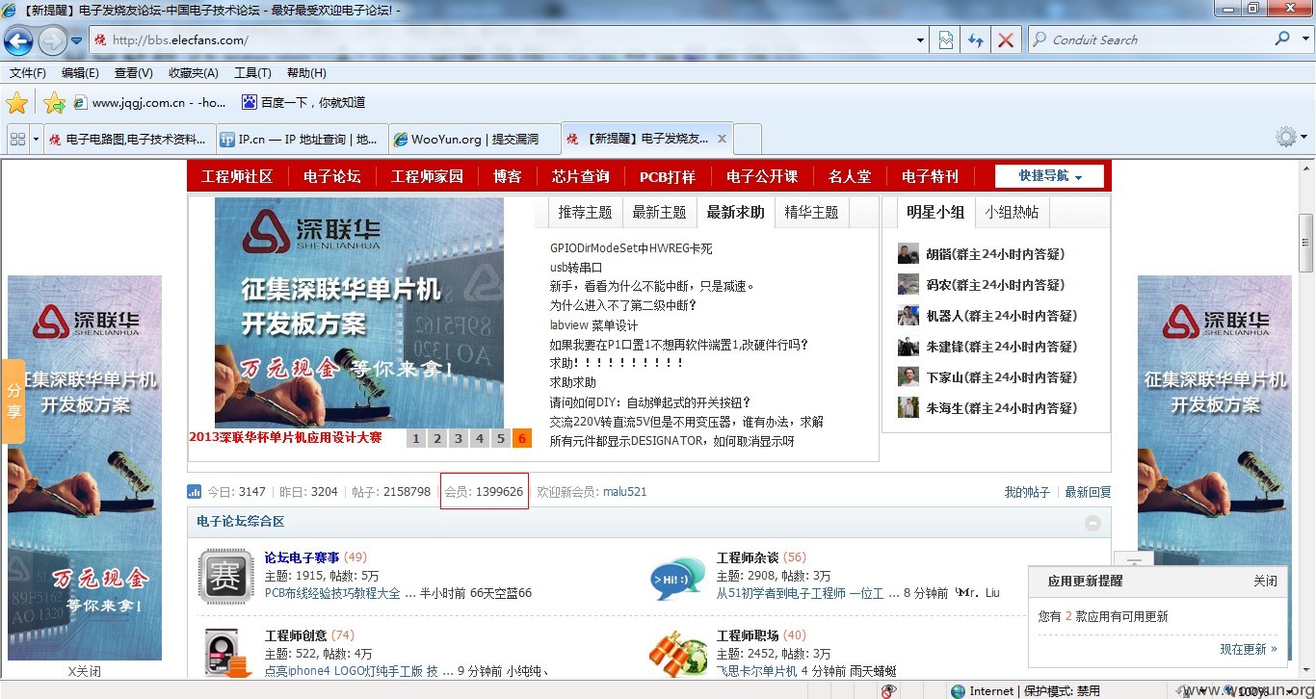Viewport: 1316px width, 699px height.
Task: Click the browser Forward arrow button
Action: [x=52, y=40]
